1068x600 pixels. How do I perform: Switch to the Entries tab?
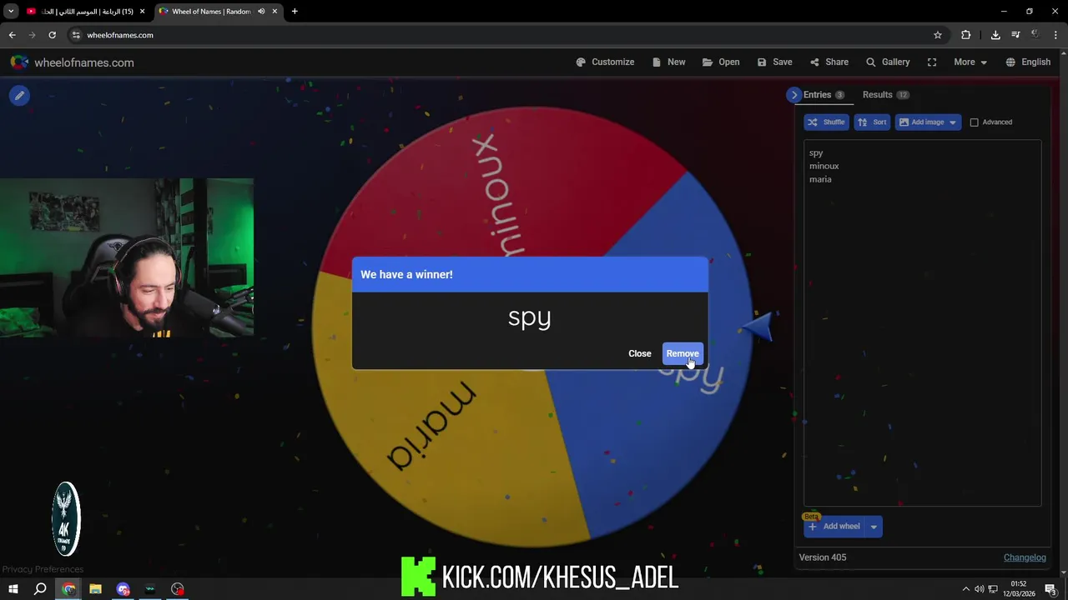pyautogui.click(x=823, y=95)
